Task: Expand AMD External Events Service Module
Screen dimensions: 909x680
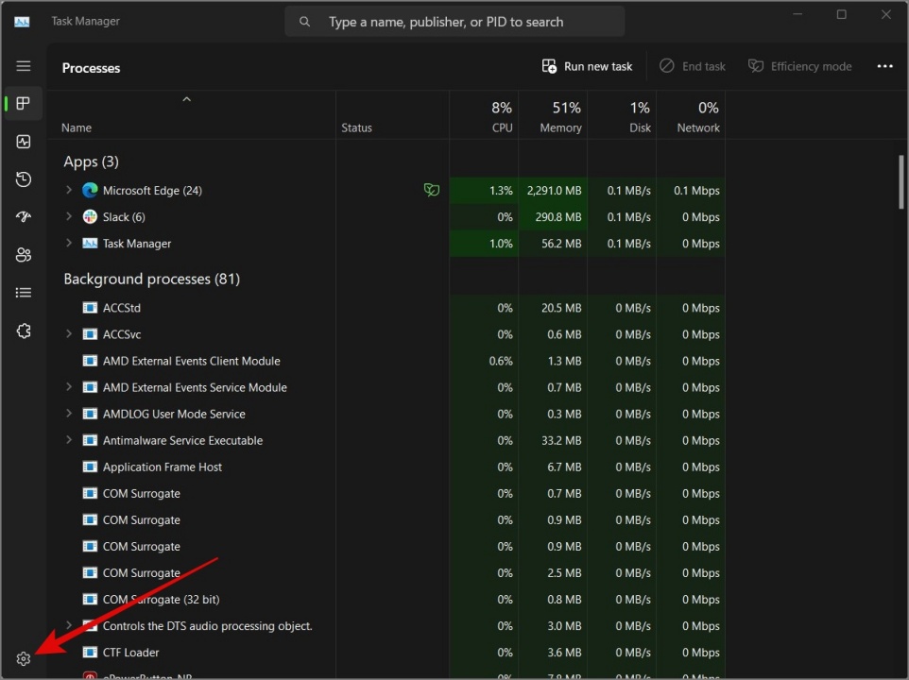Action: tap(69, 386)
